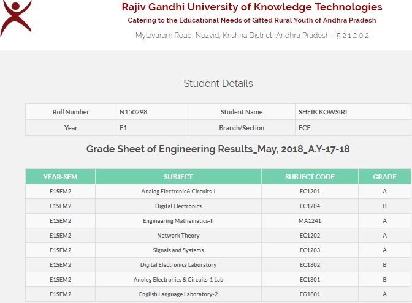
Task: Select Anolog Electronics & Circuits-1 Lab cell
Action: tap(178, 280)
